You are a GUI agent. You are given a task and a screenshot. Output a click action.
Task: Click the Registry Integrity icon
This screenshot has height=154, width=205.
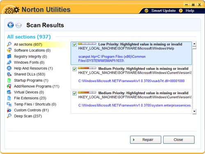point(9,56)
